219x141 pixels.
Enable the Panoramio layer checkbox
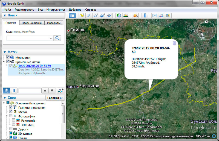[x=13, y=120]
